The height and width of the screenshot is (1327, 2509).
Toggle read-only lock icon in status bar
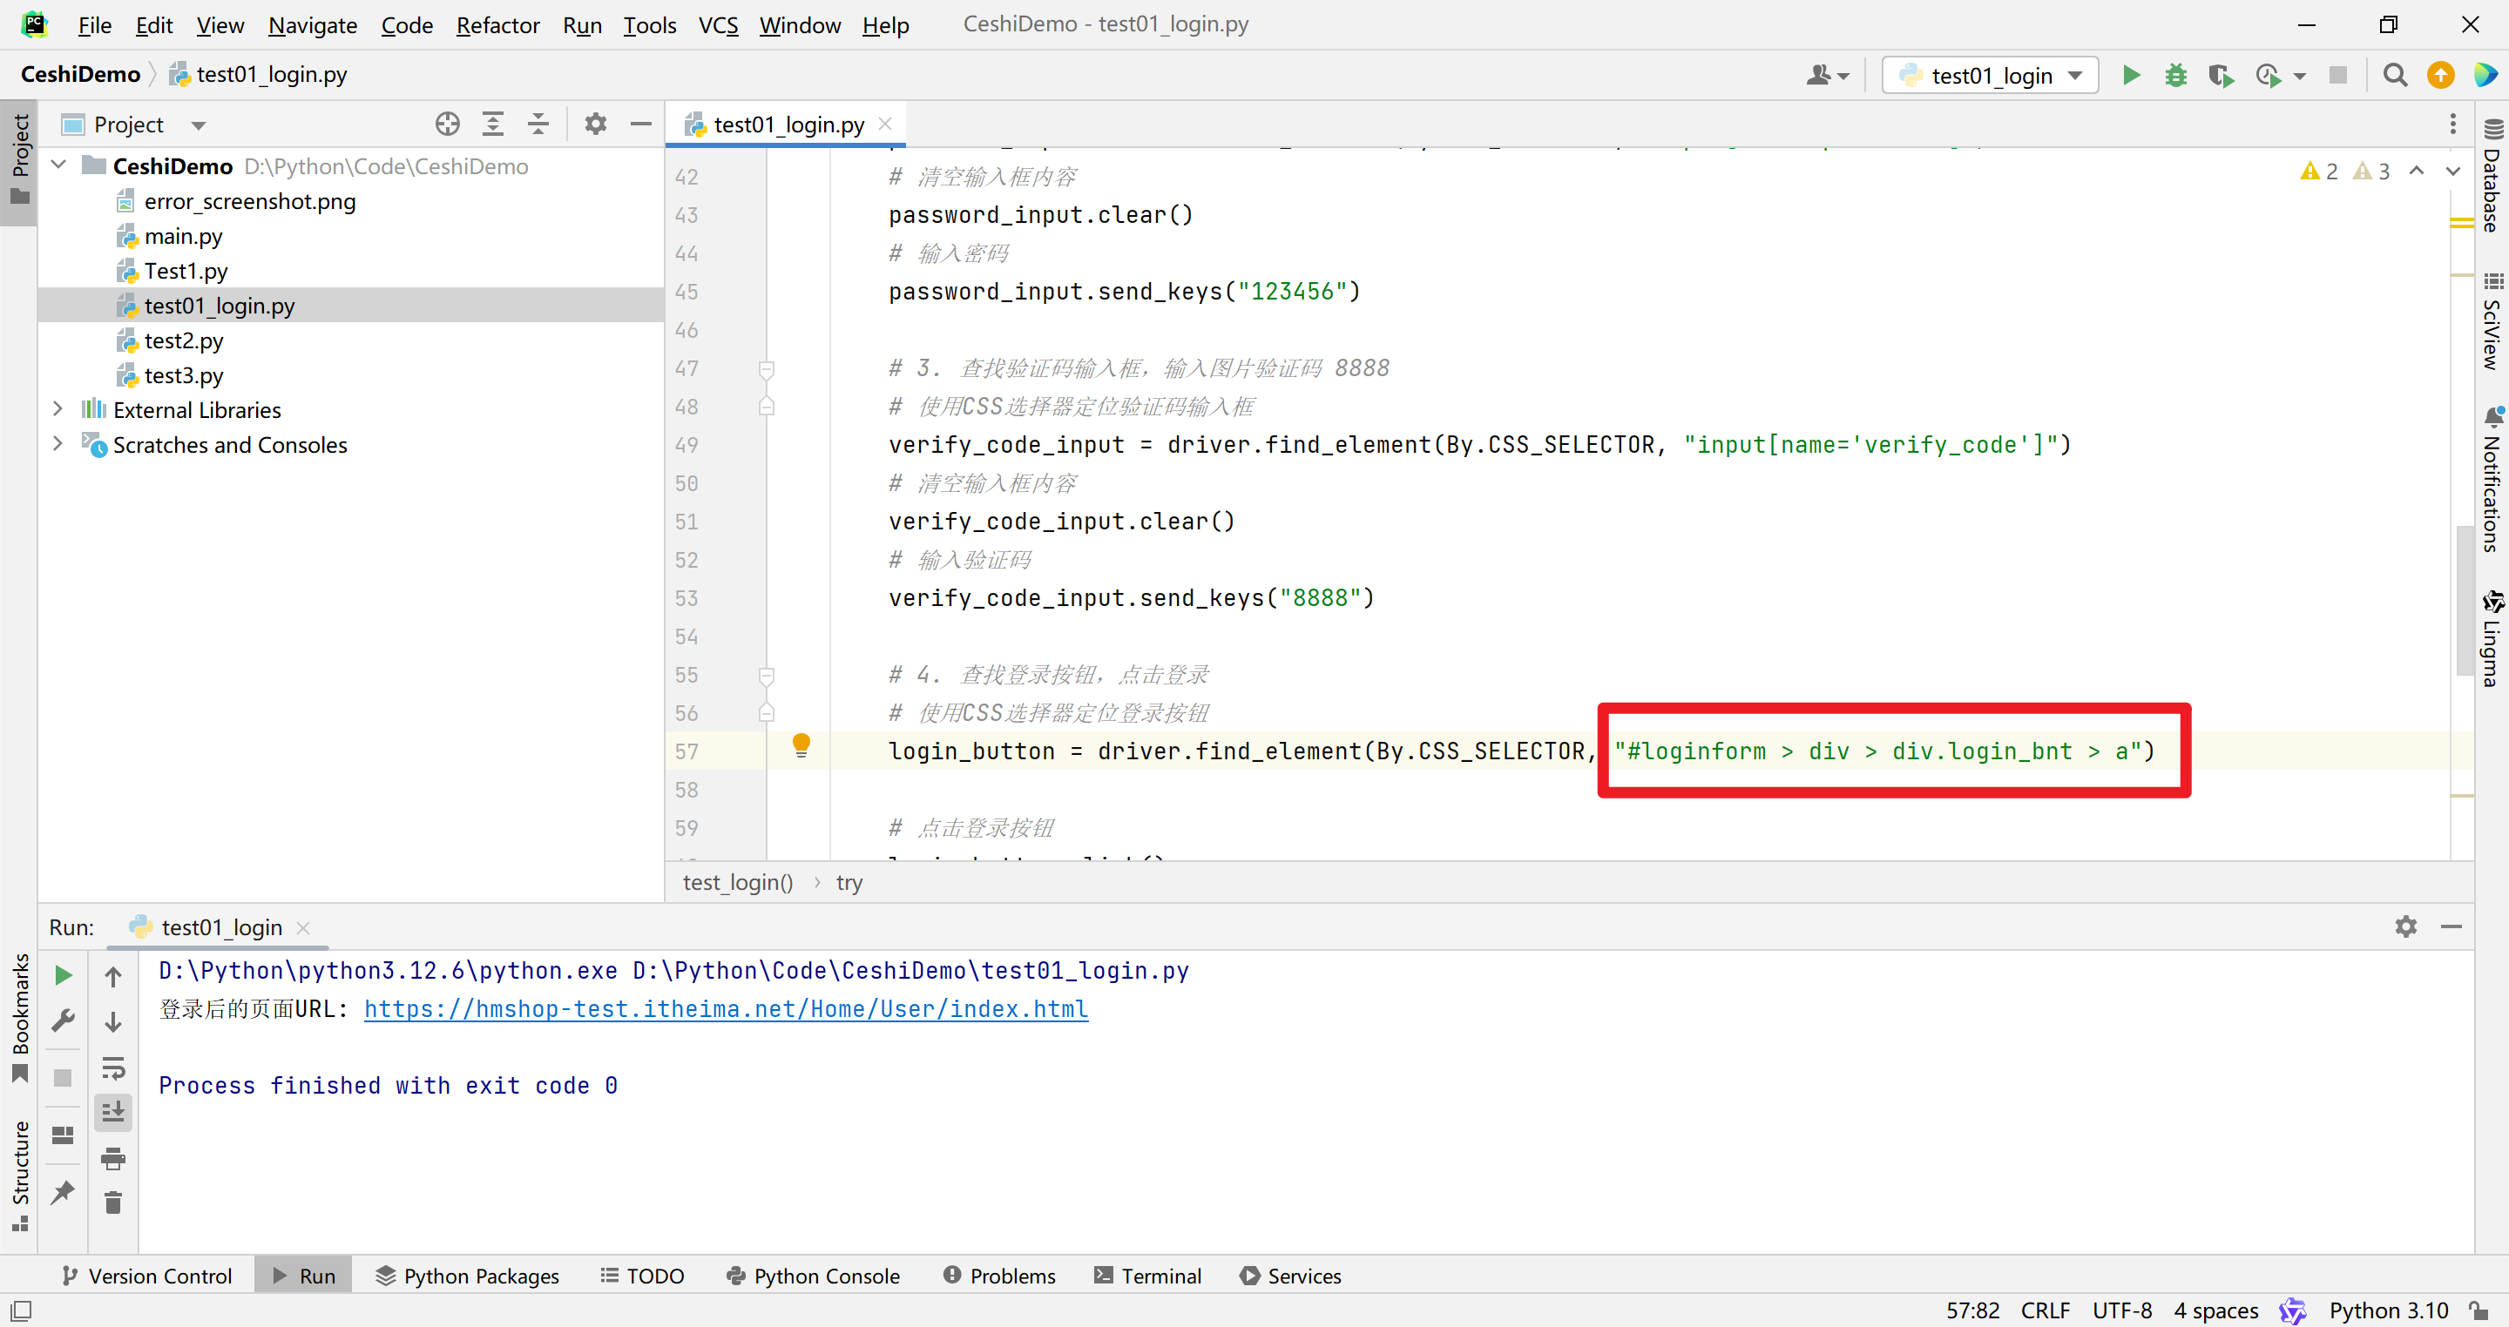pos(2479,1310)
